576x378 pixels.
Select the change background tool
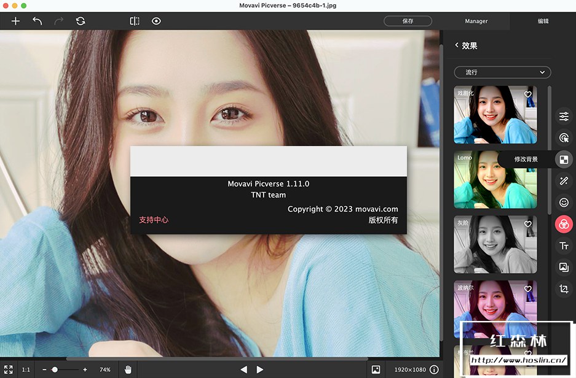pos(564,160)
